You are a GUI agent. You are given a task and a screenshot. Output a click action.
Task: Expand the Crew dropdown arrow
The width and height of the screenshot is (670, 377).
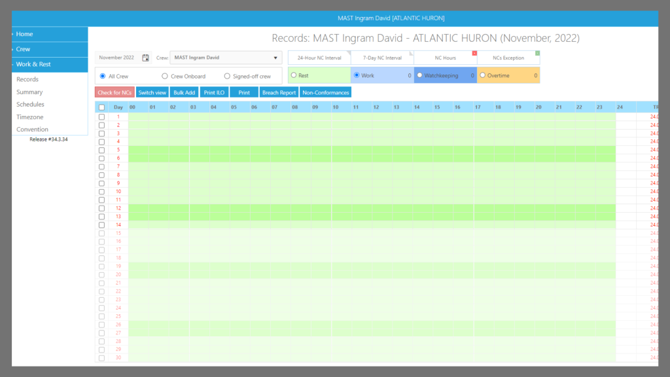pyautogui.click(x=275, y=58)
